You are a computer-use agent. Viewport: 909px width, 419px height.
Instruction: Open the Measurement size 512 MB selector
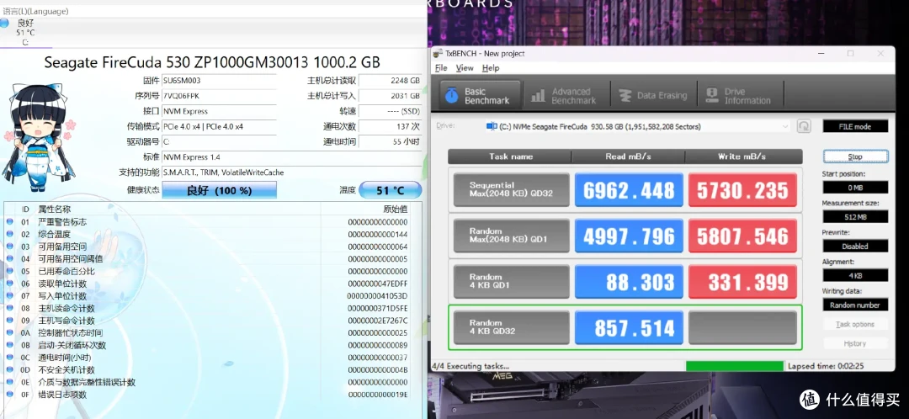click(855, 217)
